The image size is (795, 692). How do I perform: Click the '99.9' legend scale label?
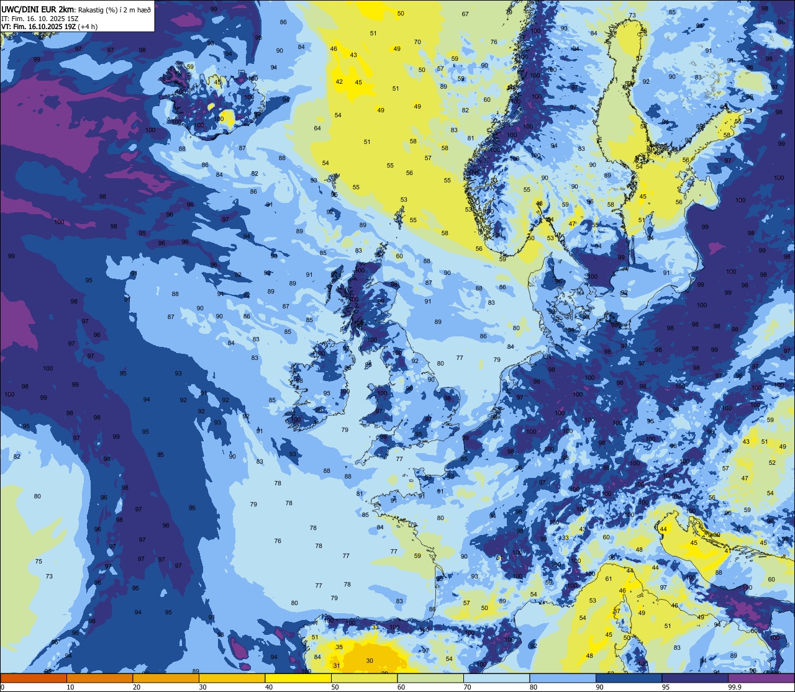click(735, 687)
